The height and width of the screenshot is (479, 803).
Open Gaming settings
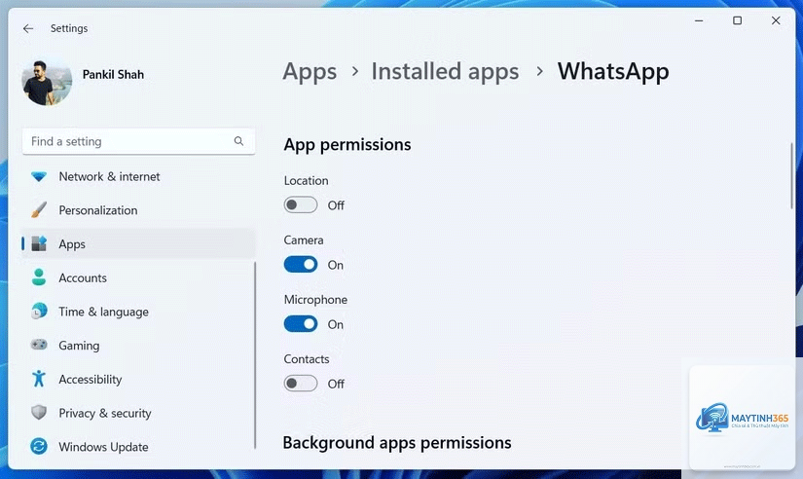point(138,346)
